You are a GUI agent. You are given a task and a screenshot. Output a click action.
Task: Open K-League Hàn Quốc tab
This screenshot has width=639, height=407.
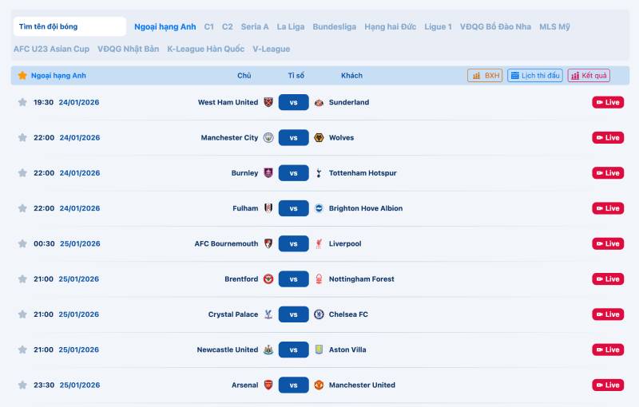pyautogui.click(x=206, y=49)
